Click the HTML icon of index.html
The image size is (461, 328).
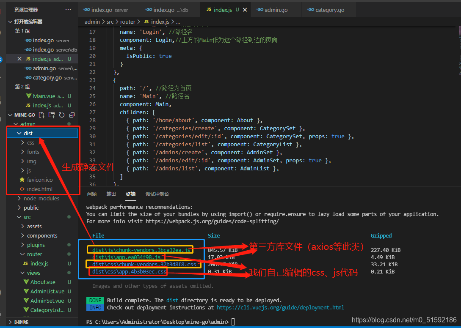[22, 189]
